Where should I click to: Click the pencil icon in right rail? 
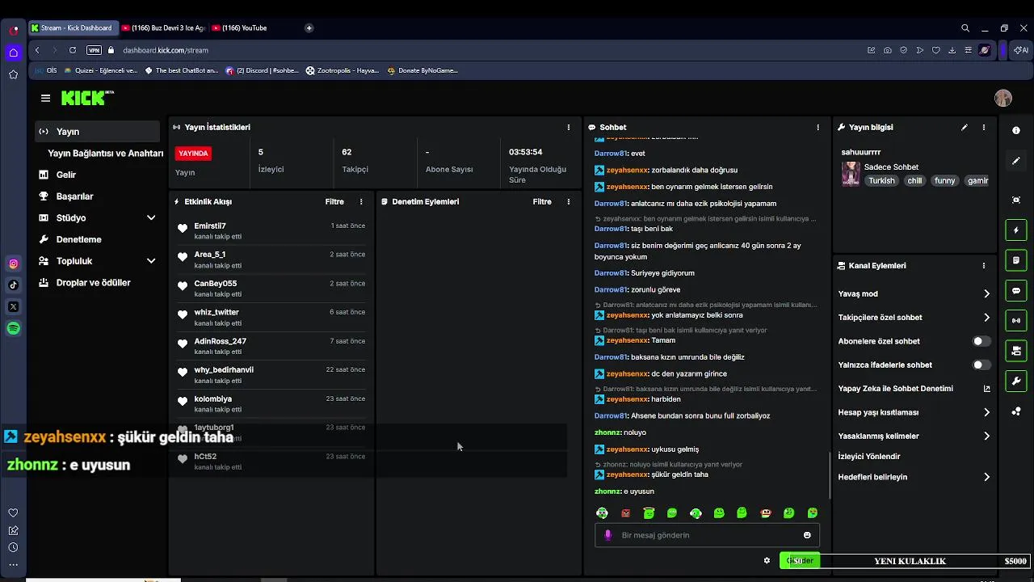pos(1016,161)
